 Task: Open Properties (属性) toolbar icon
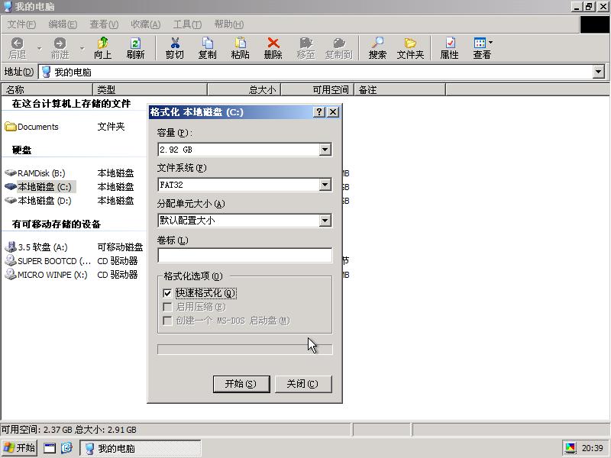point(450,43)
